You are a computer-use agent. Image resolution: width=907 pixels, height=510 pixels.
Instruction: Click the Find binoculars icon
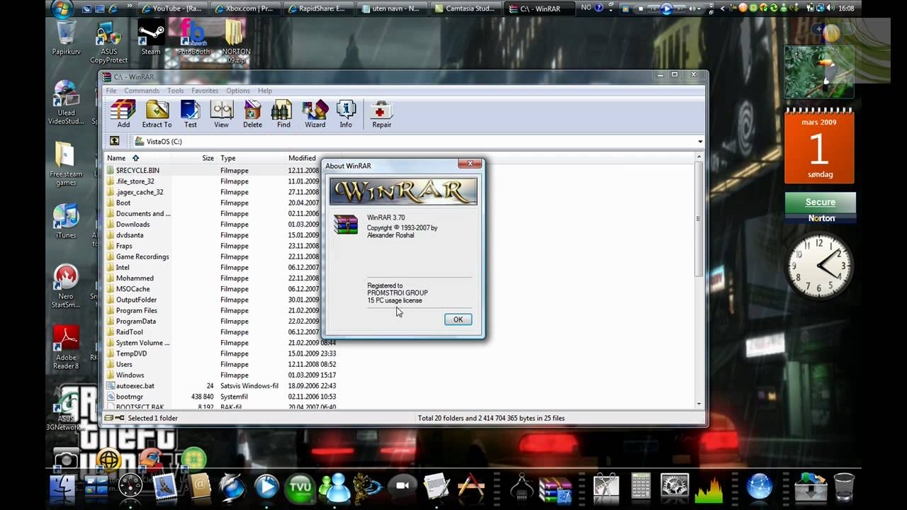point(283,114)
